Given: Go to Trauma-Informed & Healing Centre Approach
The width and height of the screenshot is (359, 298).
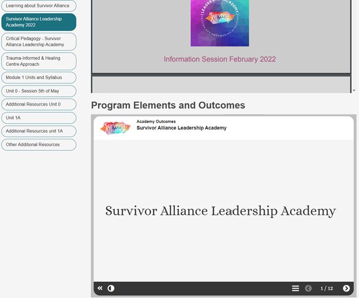Looking at the screenshot, I should [39, 61].
